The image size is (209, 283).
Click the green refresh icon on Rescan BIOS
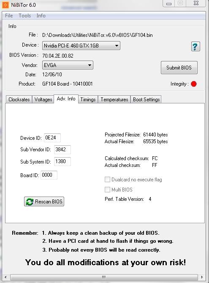point(30,202)
